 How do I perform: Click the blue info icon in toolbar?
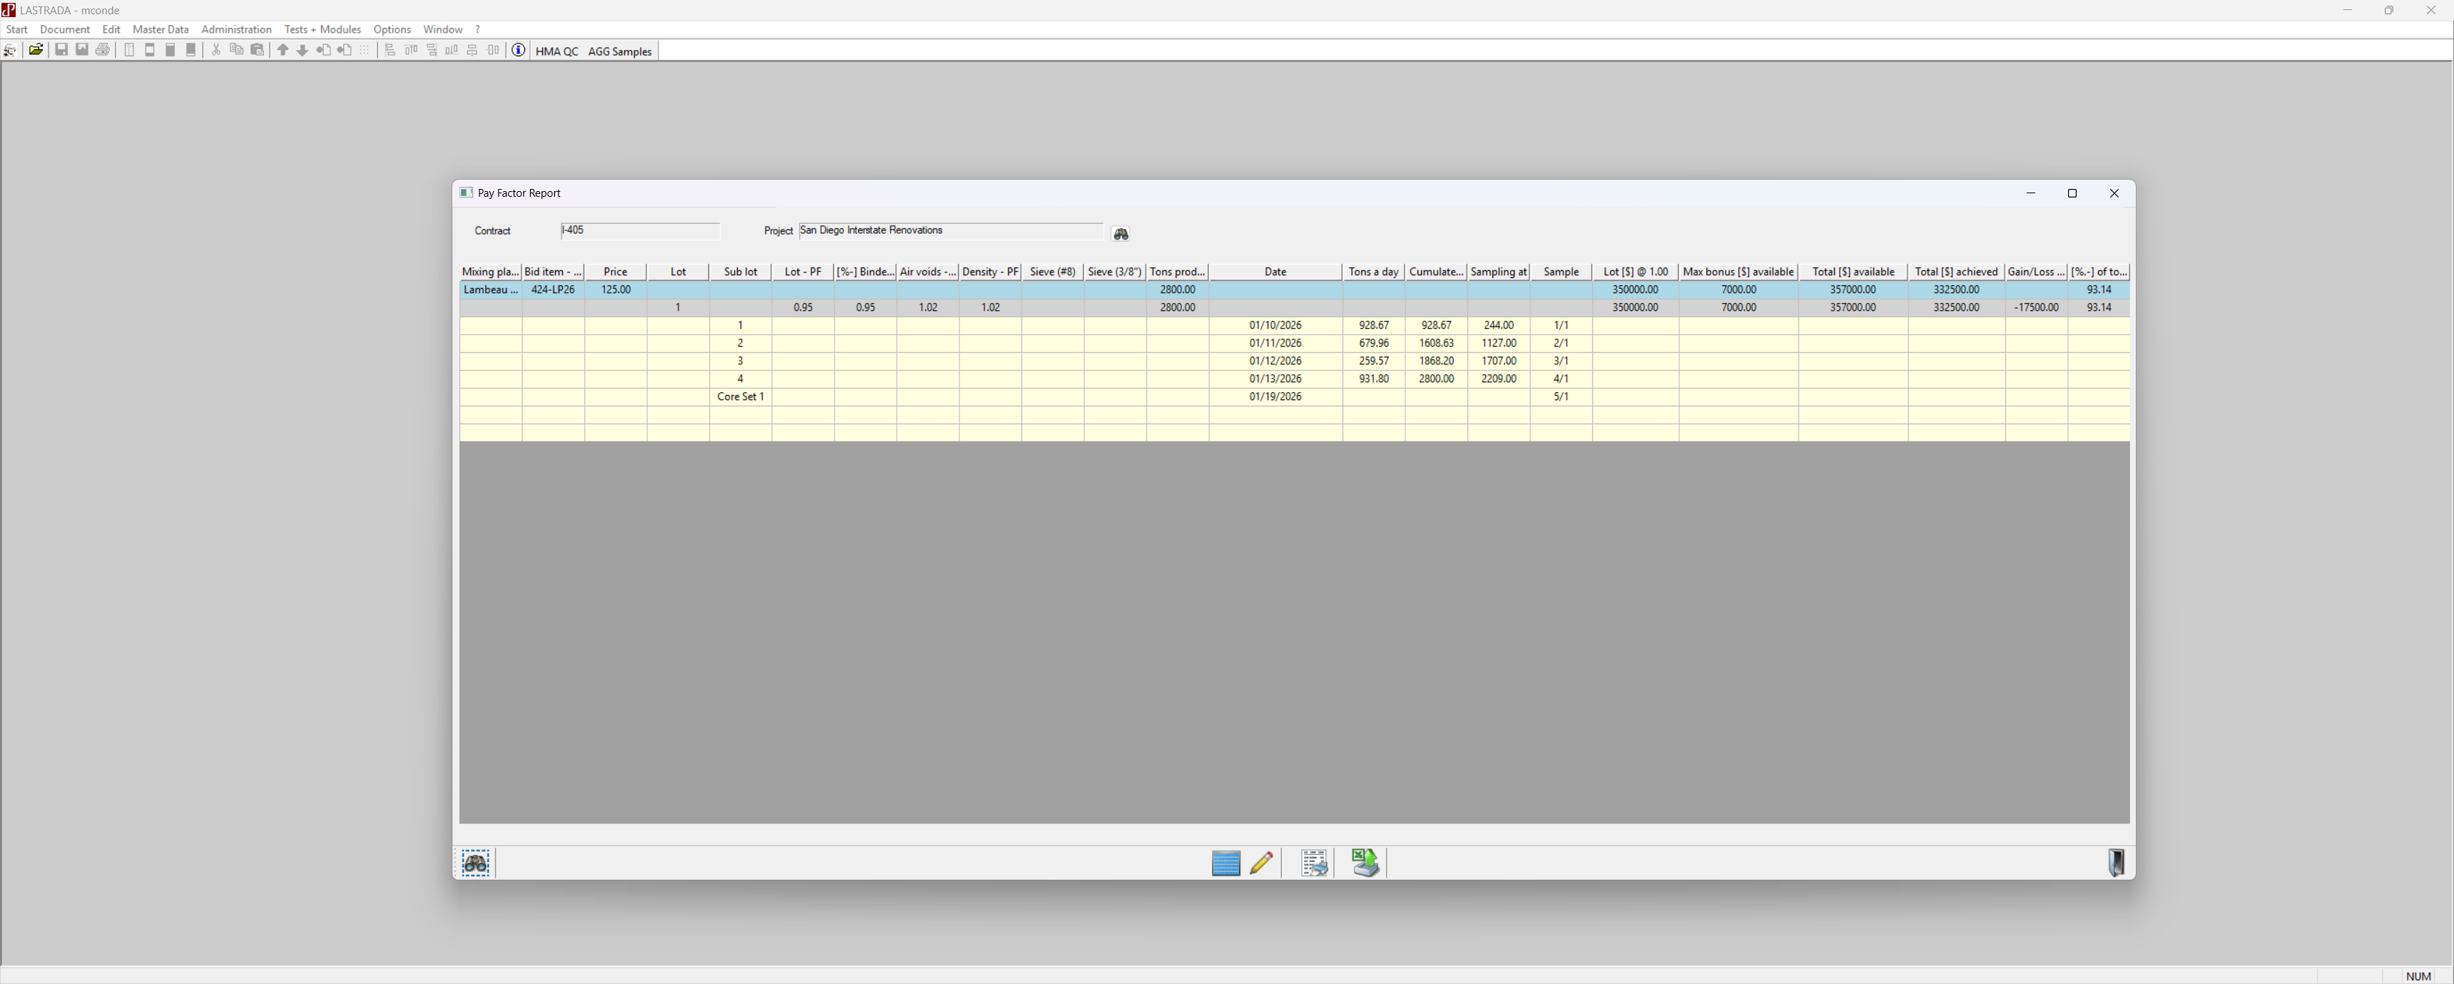click(518, 51)
